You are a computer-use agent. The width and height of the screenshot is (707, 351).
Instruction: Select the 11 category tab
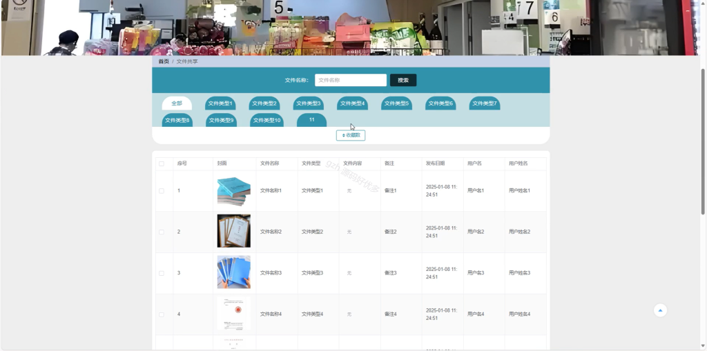pyautogui.click(x=311, y=120)
